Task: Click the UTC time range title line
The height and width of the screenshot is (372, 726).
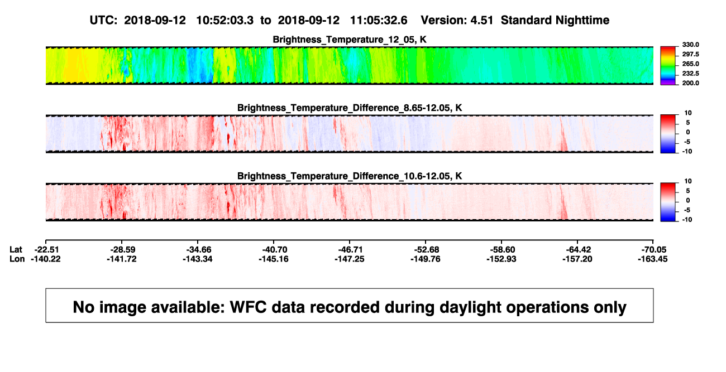Action: [x=350, y=20]
